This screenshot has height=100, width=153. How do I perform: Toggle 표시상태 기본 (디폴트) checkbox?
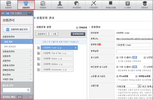[x=117, y=58]
